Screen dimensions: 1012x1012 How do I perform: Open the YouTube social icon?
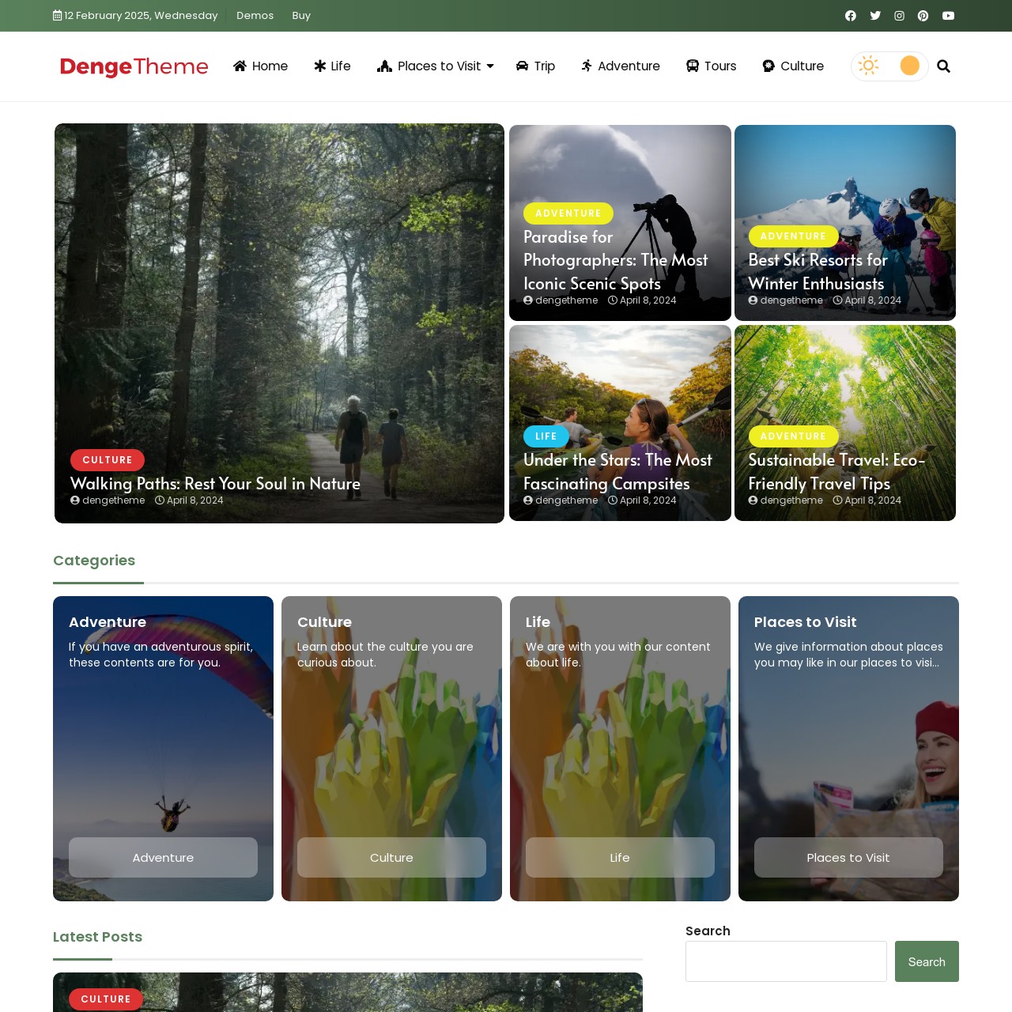948,16
